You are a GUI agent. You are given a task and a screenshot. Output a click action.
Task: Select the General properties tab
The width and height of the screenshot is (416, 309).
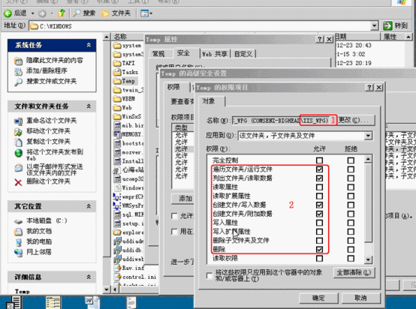tap(158, 54)
